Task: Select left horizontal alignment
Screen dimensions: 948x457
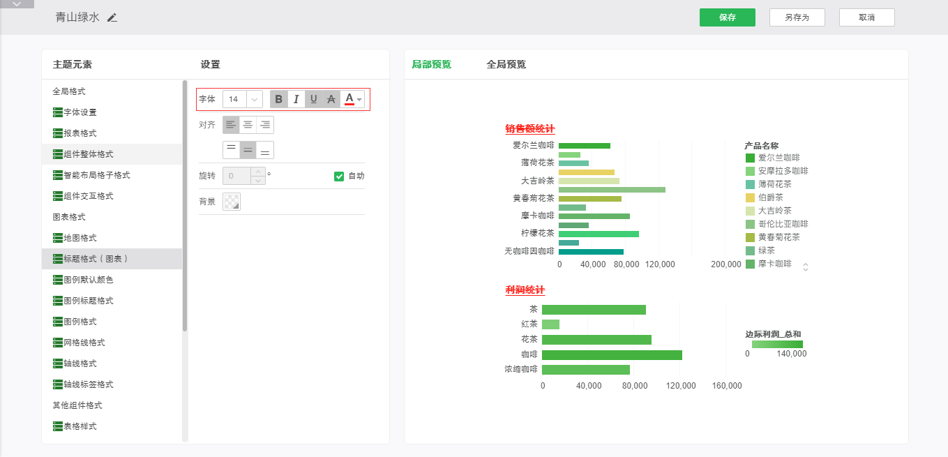Action: (x=231, y=125)
